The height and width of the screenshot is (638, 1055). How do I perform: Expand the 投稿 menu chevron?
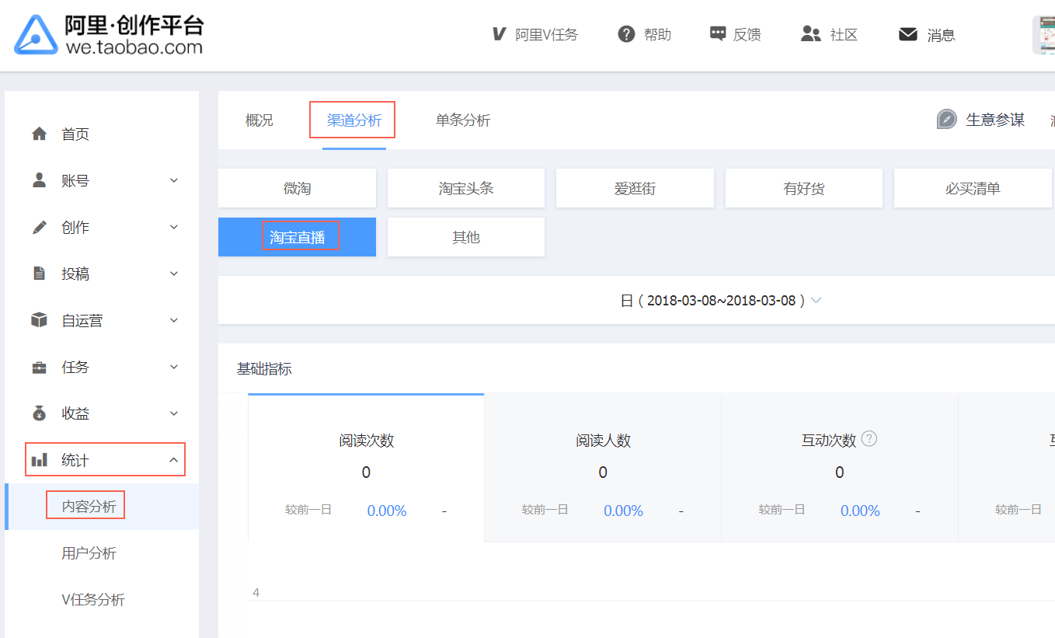(174, 274)
